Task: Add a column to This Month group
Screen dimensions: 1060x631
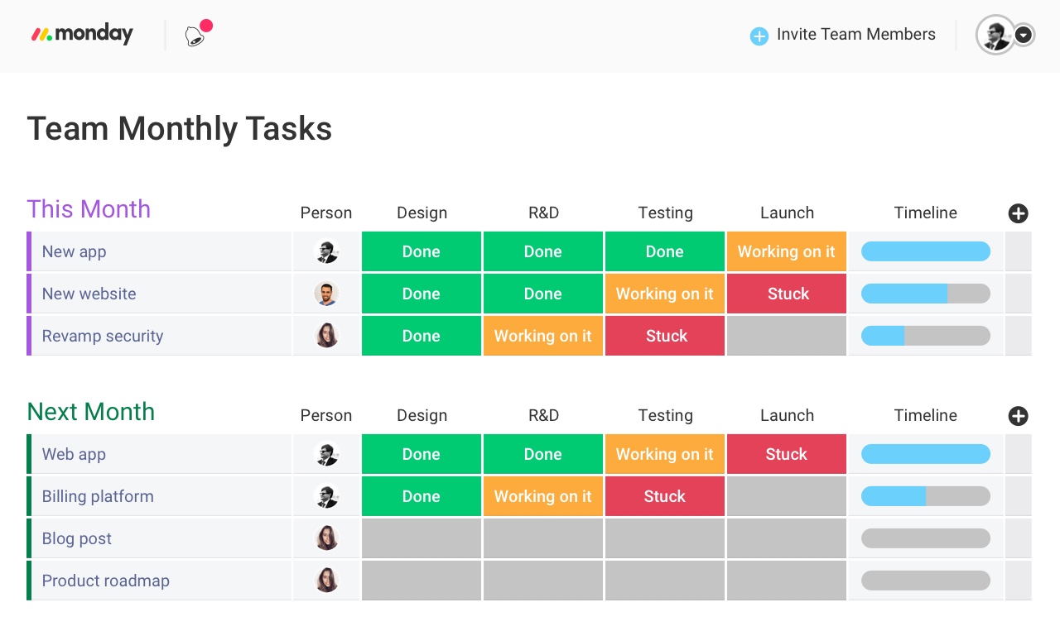Action: click(1018, 213)
